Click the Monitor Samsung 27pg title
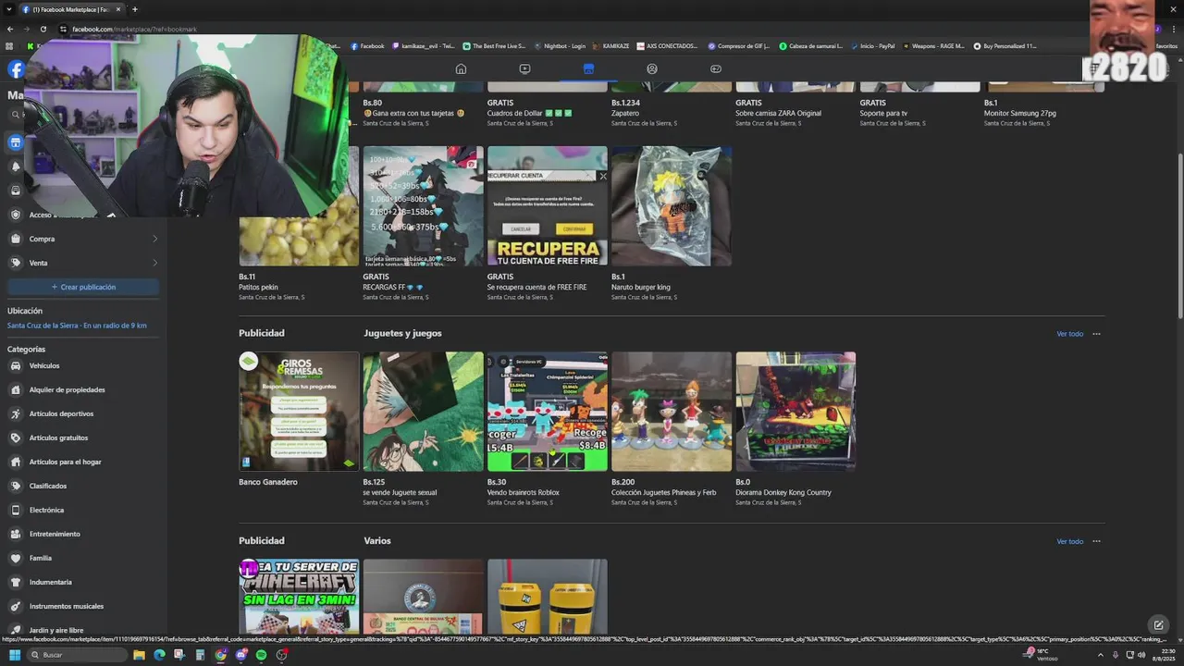Viewport: 1184px width, 666px height. point(1019,113)
